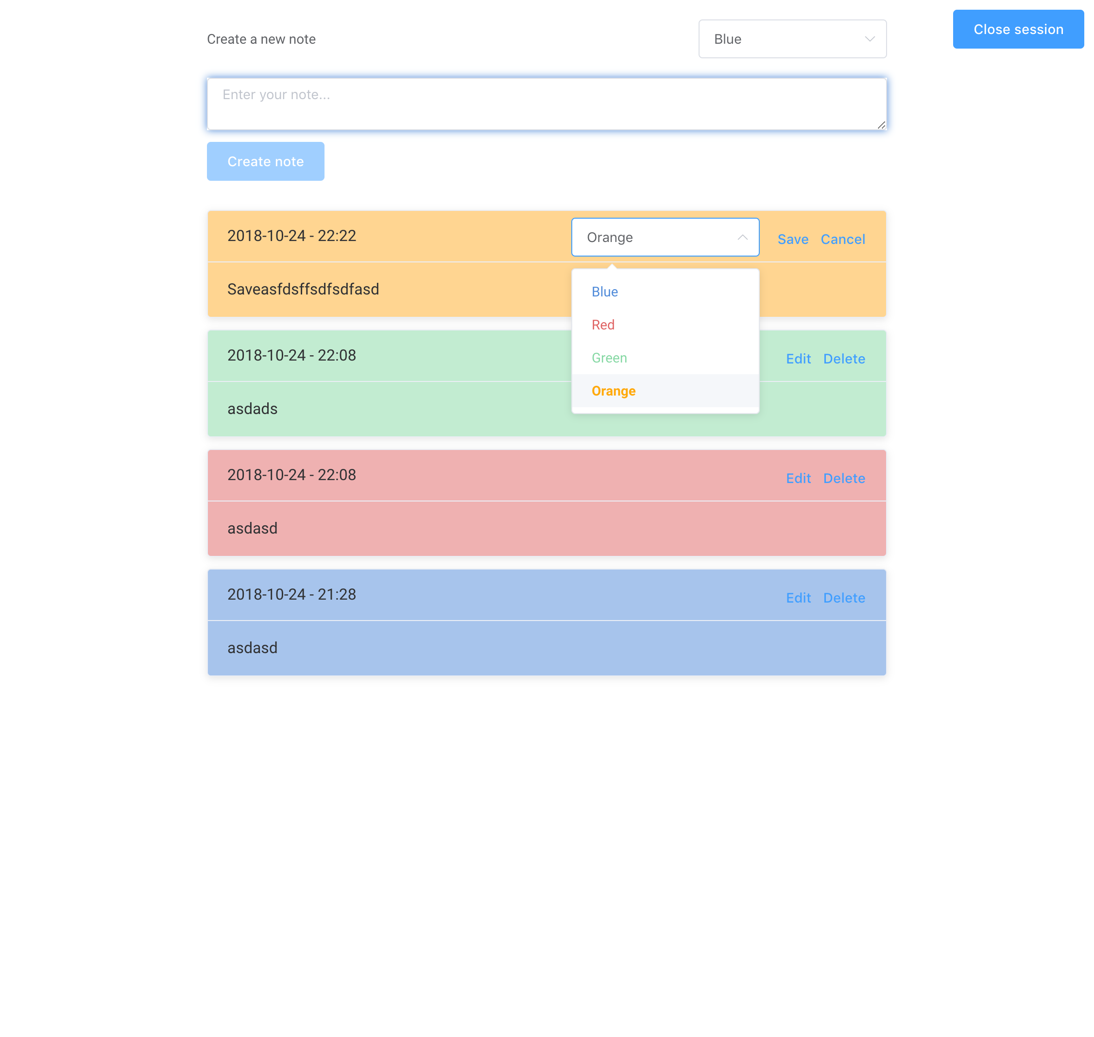The image size is (1094, 1037).
Task: Choose Orange from the color list
Action: click(665, 391)
